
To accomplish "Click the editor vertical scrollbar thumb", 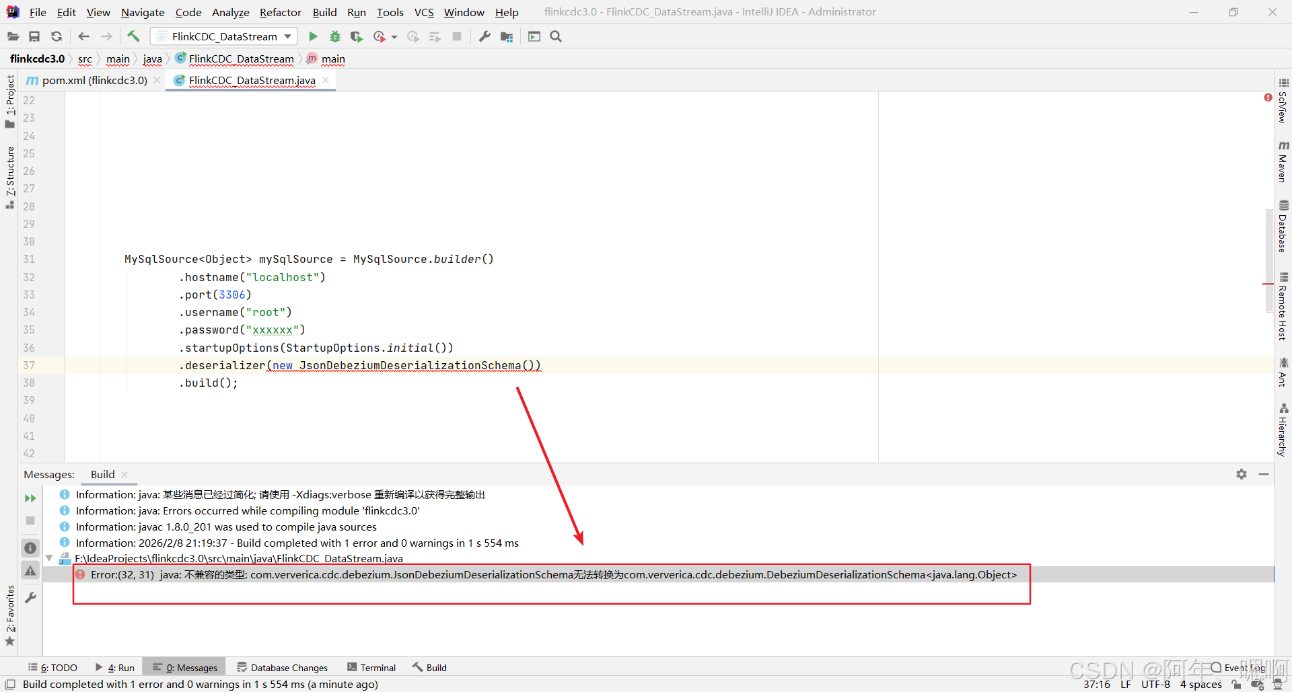I will click(1269, 261).
